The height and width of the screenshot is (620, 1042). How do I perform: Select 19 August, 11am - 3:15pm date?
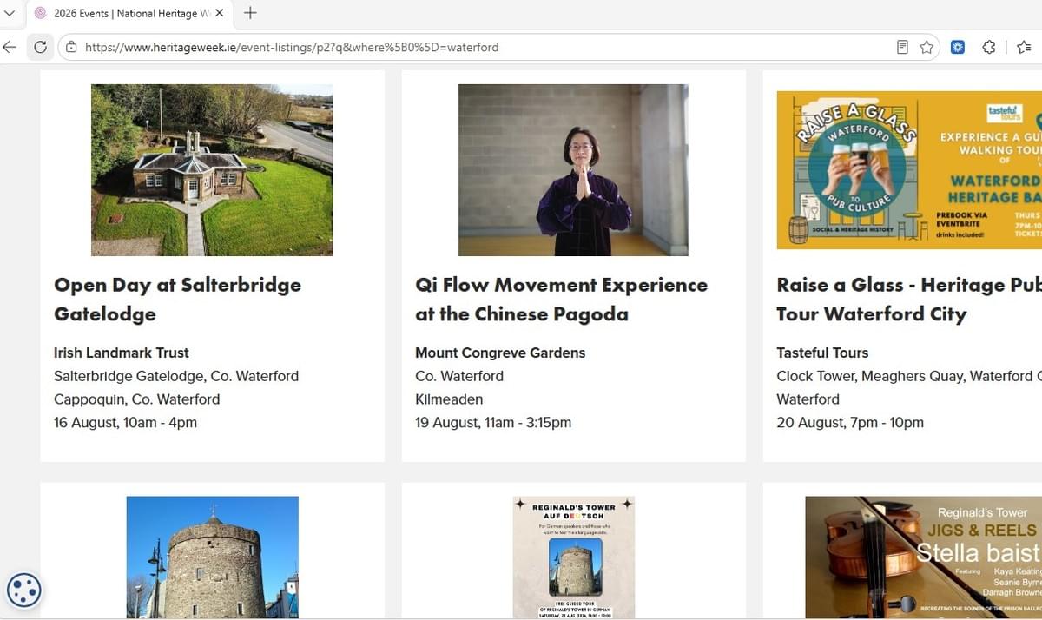[493, 423]
